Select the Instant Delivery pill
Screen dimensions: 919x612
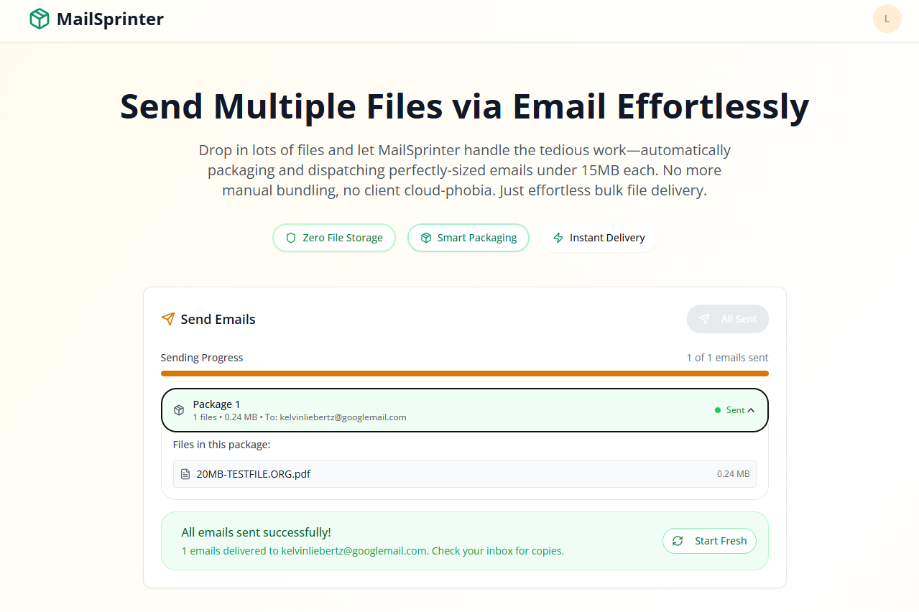[599, 238]
